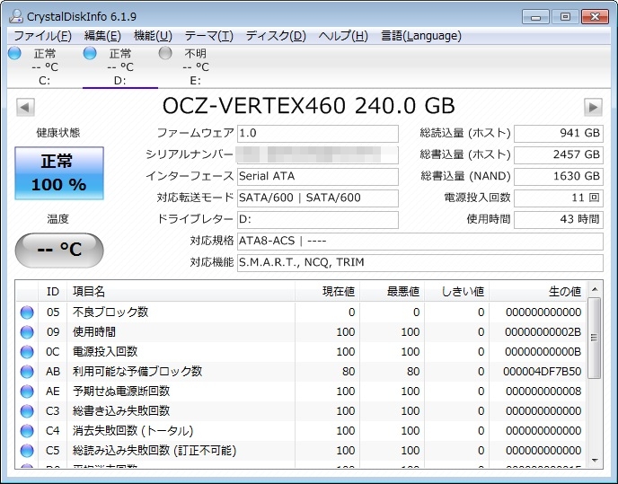
Task: Click the temperature -- °C button
Action: point(59,250)
